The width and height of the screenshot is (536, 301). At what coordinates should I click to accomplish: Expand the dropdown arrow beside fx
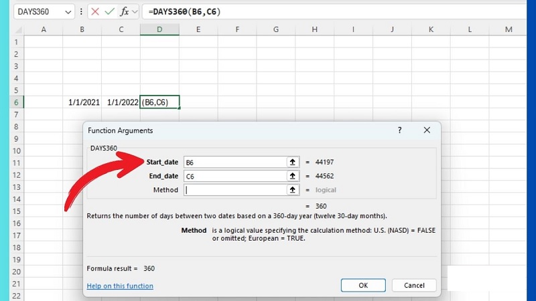(135, 12)
